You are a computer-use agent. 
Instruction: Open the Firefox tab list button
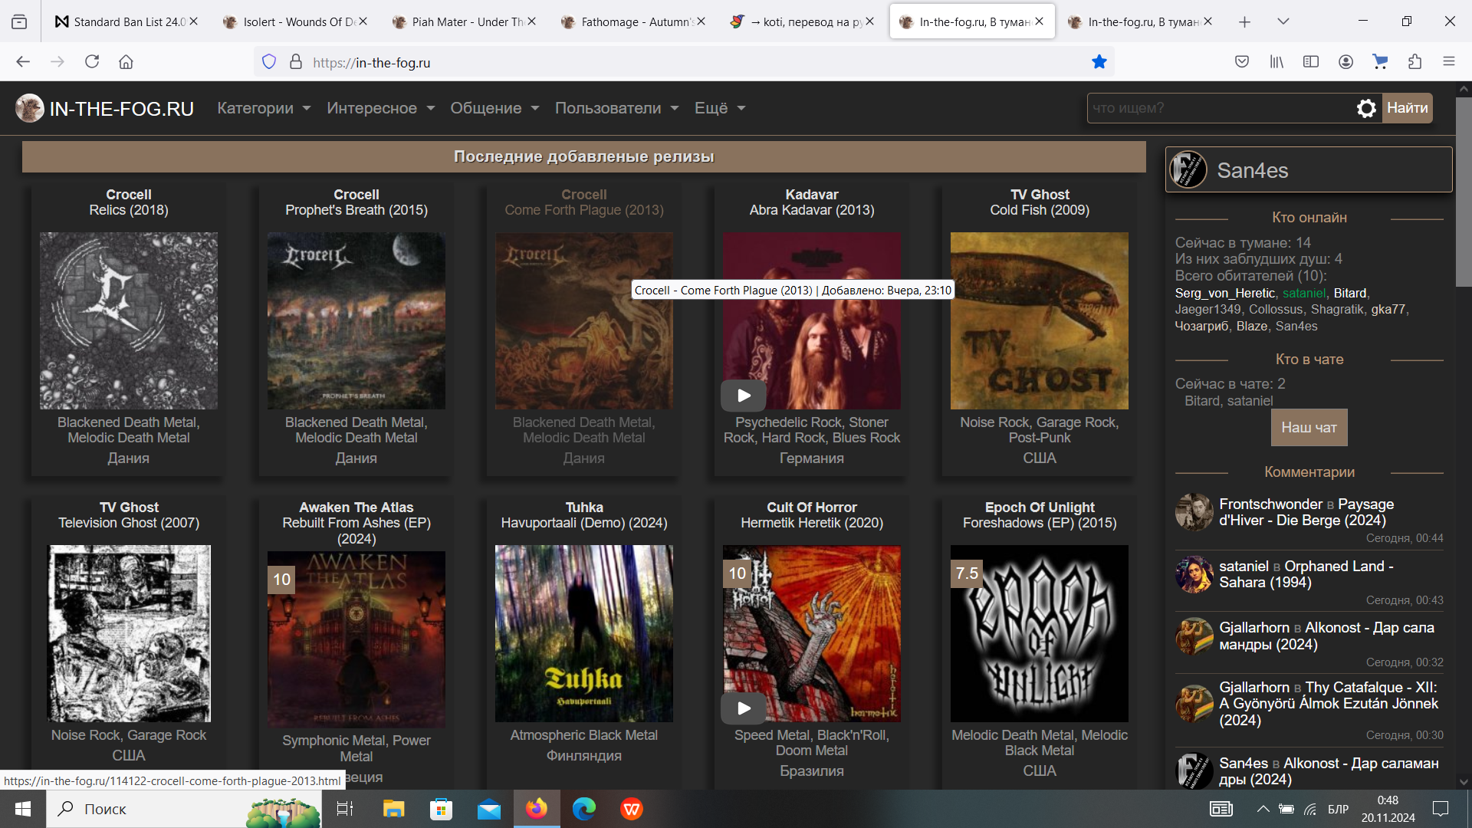[19, 21]
